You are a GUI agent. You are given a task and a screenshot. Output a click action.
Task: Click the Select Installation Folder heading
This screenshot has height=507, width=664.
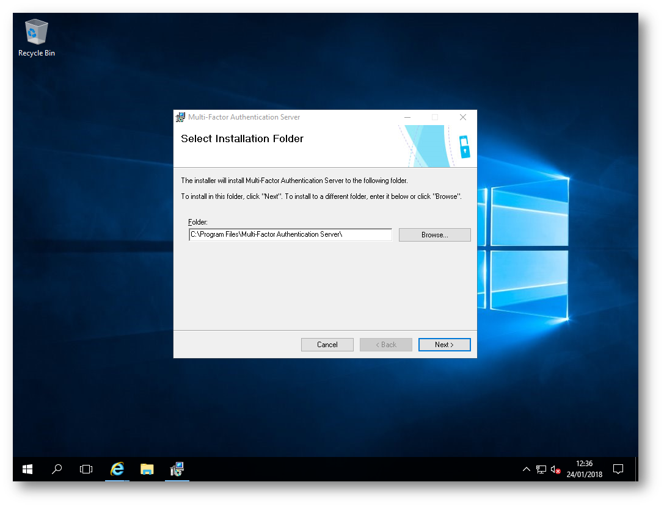coord(243,138)
